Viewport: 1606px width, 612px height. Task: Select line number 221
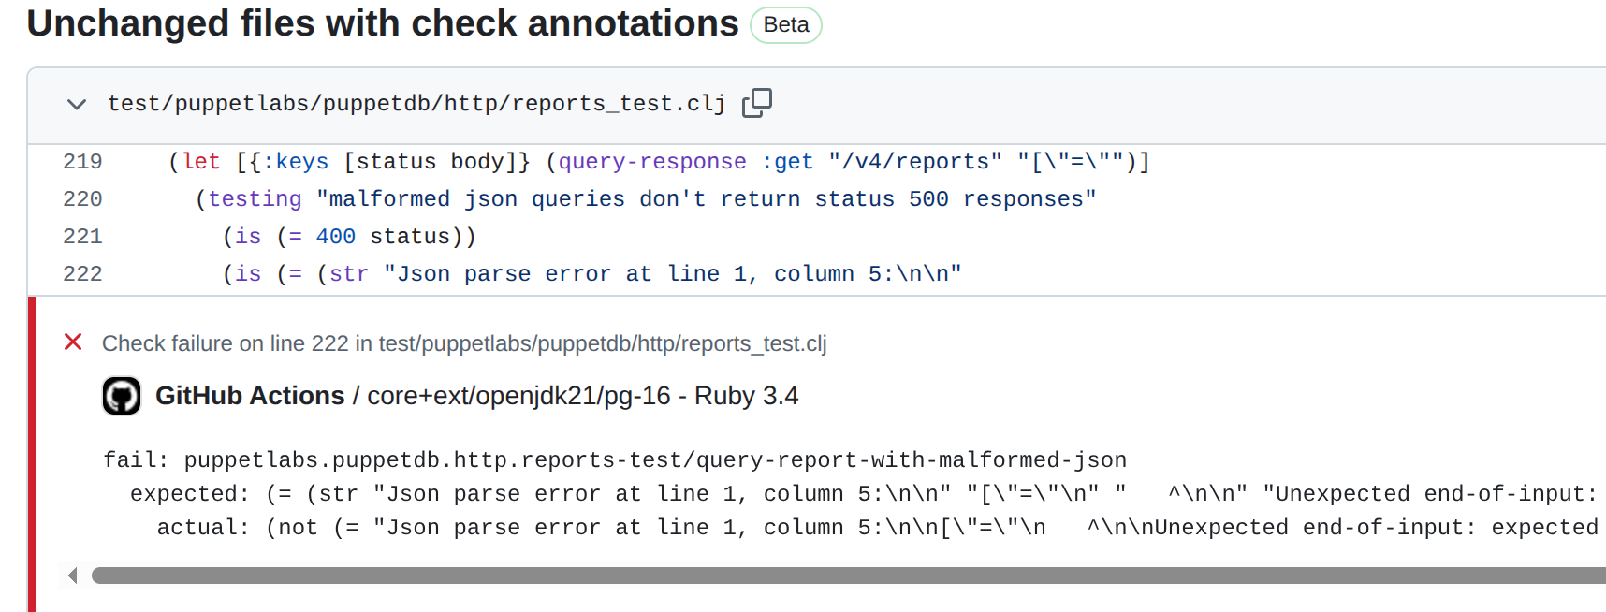pyautogui.click(x=82, y=237)
